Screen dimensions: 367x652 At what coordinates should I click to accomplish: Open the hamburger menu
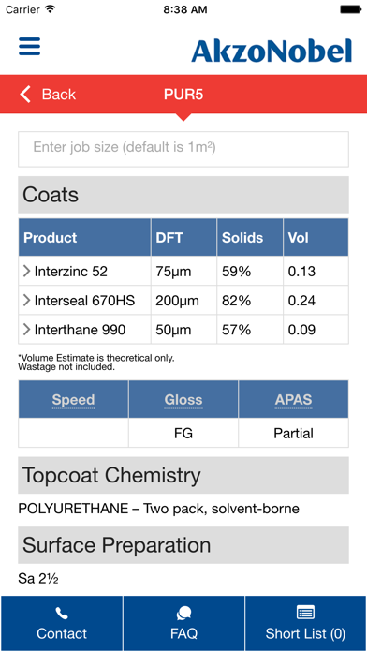[x=30, y=46]
